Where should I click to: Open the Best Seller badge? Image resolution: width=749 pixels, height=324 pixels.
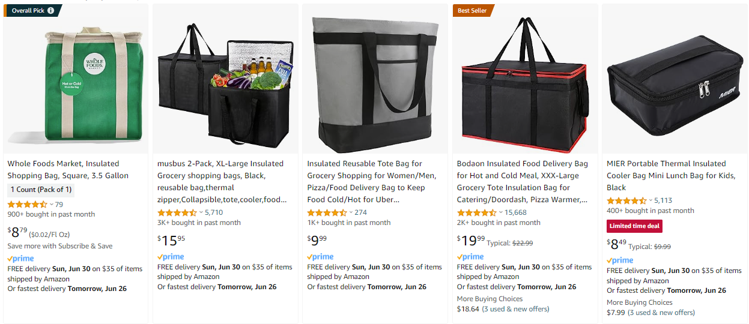[x=473, y=10]
